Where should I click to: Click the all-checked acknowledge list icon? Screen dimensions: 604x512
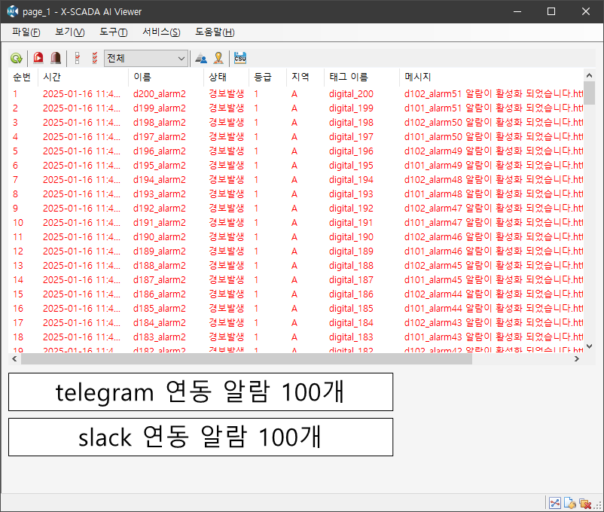coord(95,58)
